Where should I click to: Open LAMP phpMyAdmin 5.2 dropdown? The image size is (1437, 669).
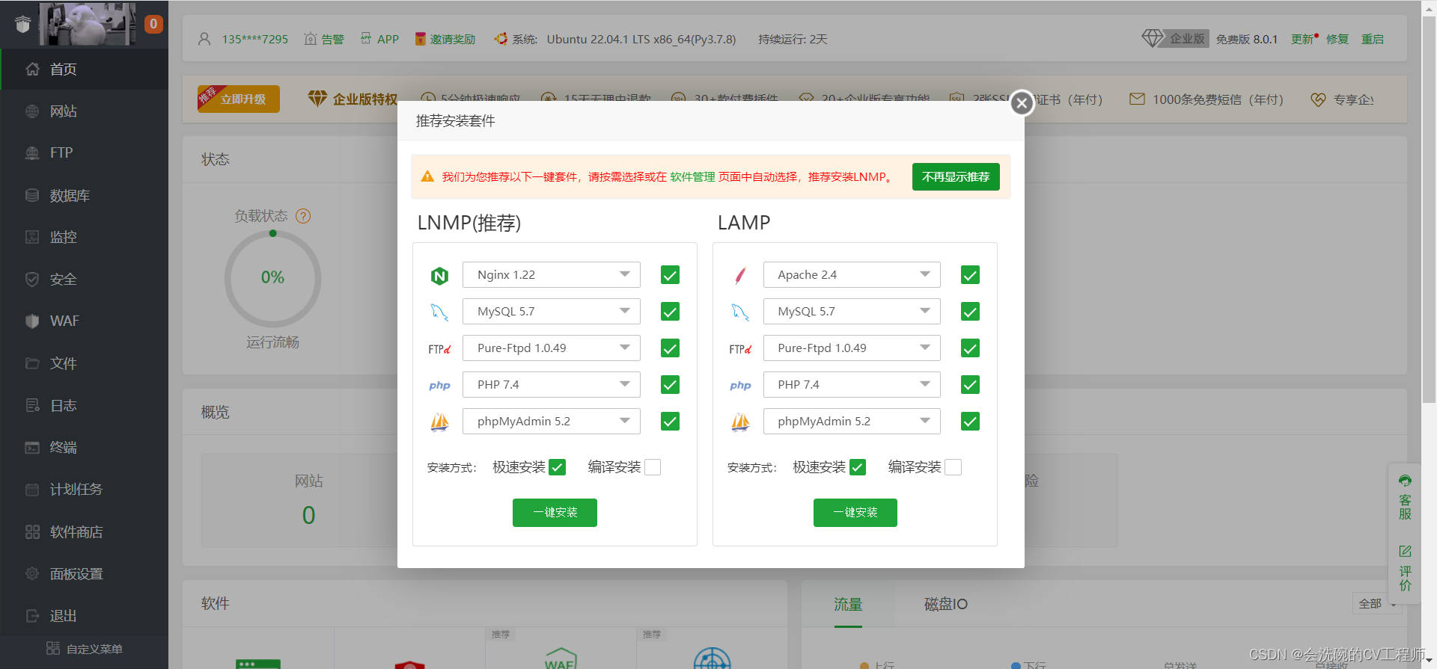coord(852,422)
